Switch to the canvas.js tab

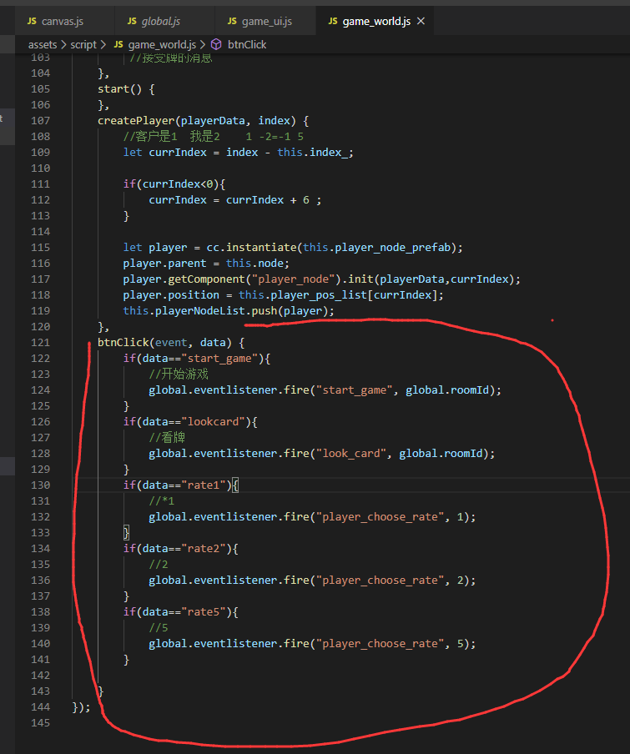point(62,21)
